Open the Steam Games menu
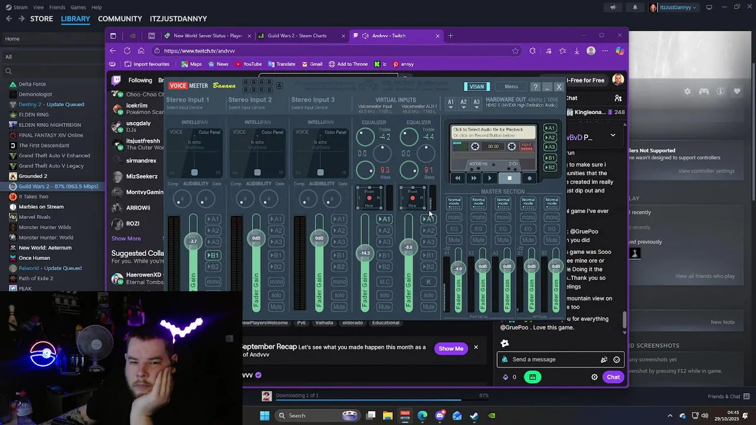The height and width of the screenshot is (425, 756). tap(78, 7)
